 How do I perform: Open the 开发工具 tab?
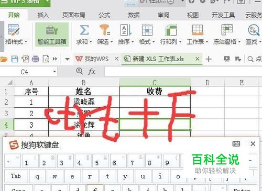(x=223, y=15)
